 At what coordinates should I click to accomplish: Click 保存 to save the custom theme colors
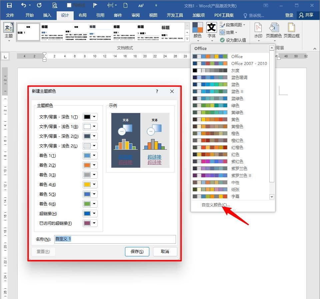(x=137, y=252)
